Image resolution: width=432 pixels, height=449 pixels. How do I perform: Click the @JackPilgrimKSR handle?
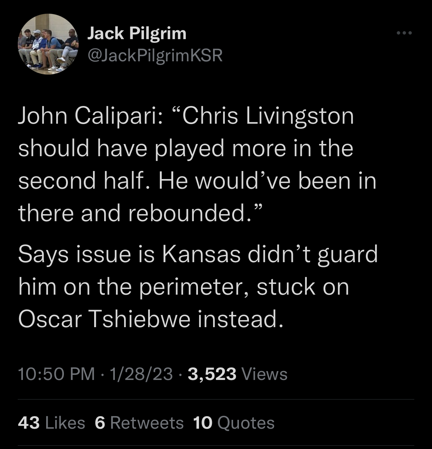pos(155,55)
